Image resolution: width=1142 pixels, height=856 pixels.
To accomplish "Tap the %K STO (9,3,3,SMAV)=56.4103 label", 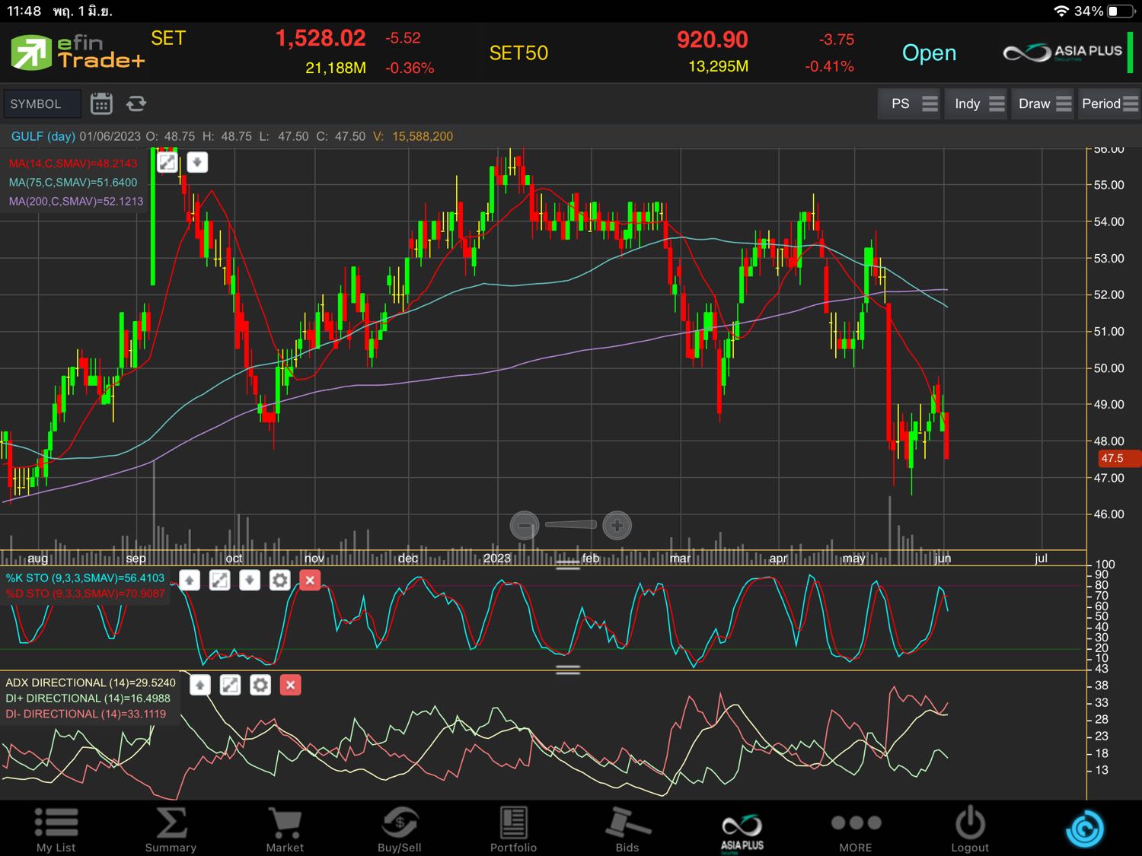I will [x=85, y=578].
